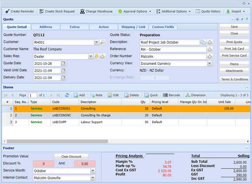The height and width of the screenshot is (184, 252).
Task: Open the Quote panel help icon
Action: coord(247,19)
